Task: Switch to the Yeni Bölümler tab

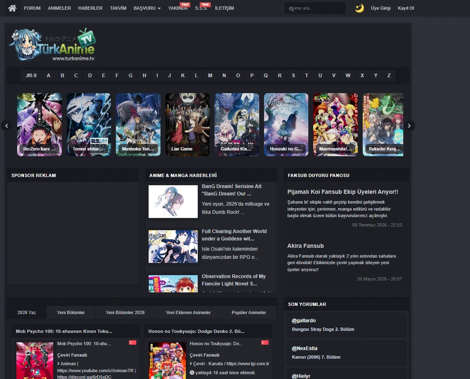Action: pyautogui.click(x=71, y=312)
